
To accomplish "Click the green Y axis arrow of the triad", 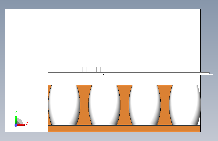I will (16, 120).
